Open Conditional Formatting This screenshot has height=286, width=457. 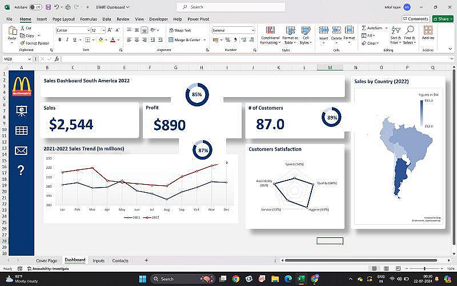pyautogui.click(x=270, y=35)
